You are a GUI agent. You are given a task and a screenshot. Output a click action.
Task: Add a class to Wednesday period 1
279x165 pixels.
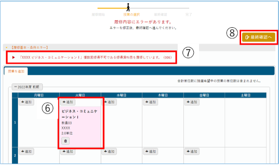[x=109, y=102]
